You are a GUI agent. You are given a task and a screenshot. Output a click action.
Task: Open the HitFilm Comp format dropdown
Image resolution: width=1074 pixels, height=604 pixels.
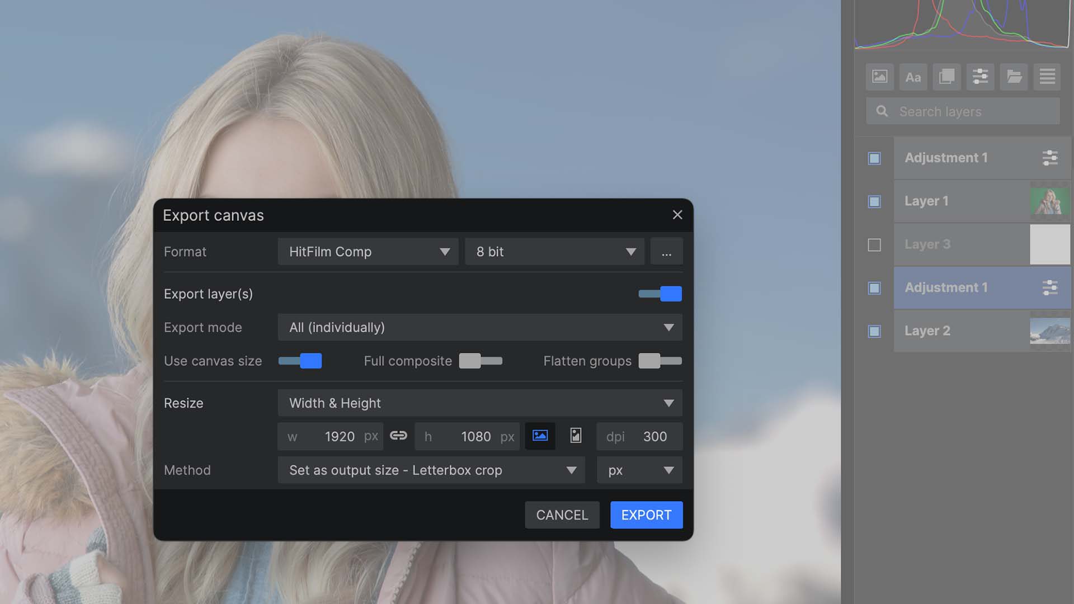368,252
